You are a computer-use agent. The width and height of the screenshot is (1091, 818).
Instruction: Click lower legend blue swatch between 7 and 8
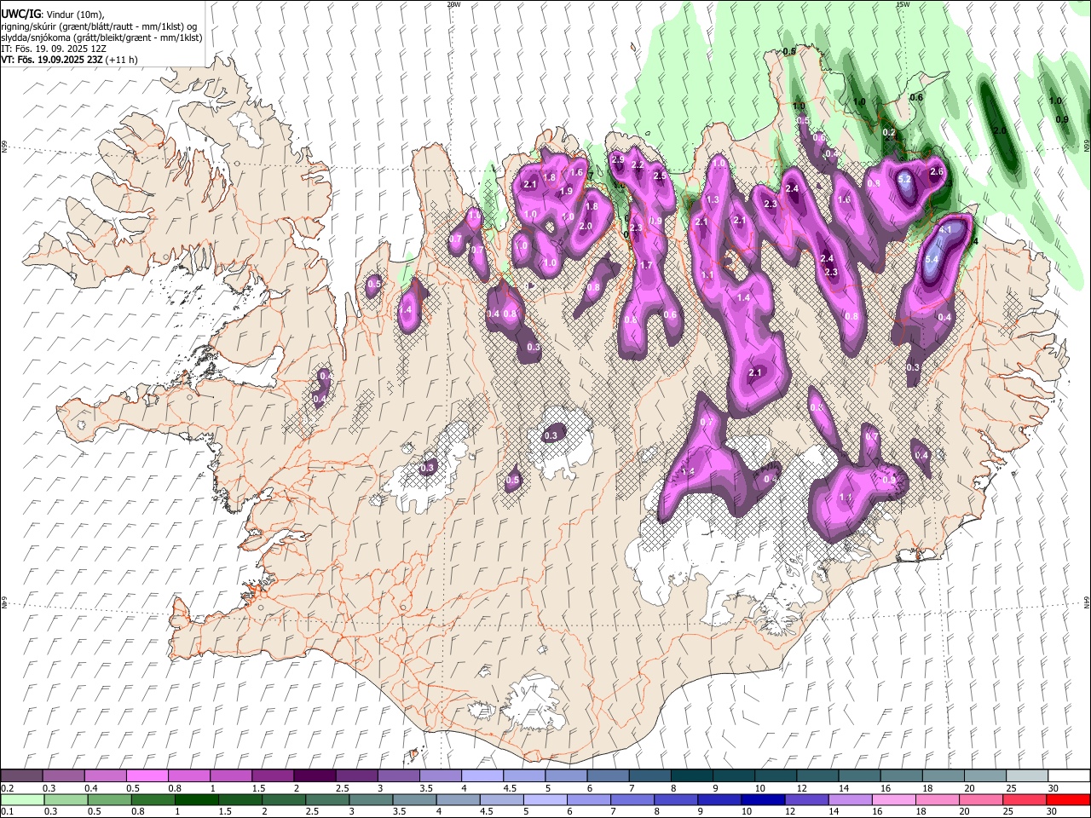(x=632, y=799)
